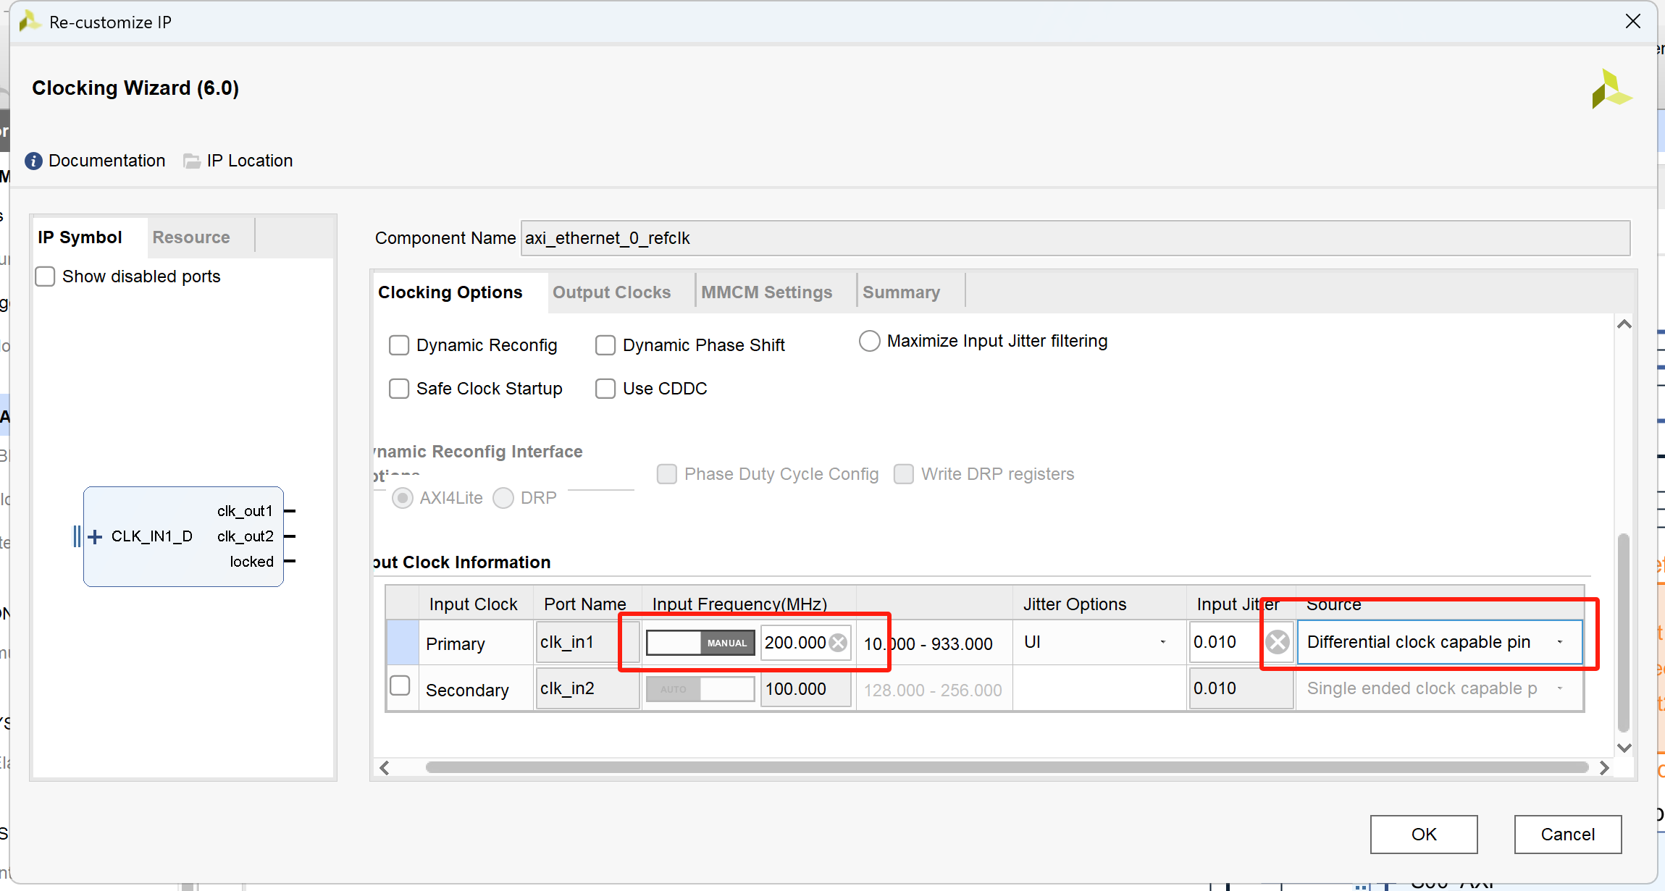Expand the CLK_IN1_D plus icon on symbol
1665x891 pixels.
click(x=95, y=536)
